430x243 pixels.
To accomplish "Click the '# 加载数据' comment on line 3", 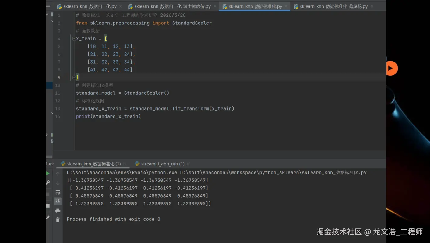I will 88,31.
